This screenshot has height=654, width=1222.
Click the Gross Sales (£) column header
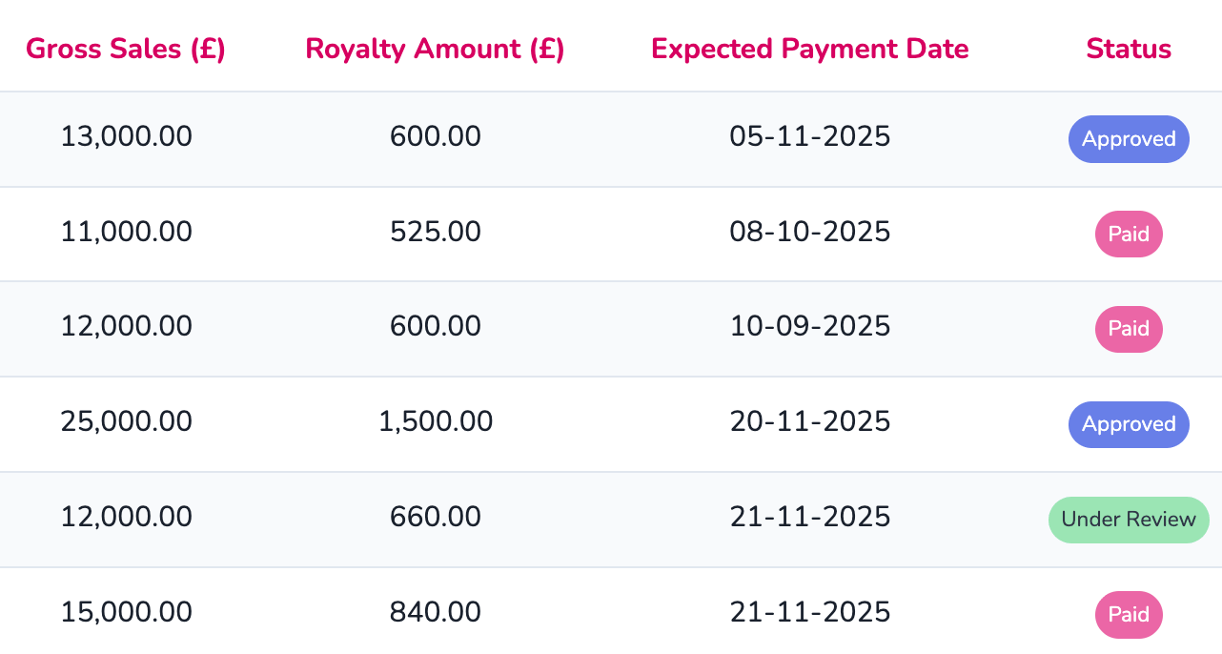click(x=126, y=49)
